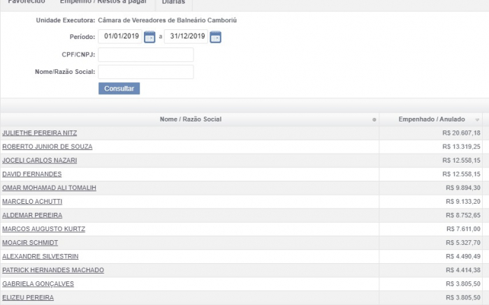The height and width of the screenshot is (305, 489).
Task: Open the Empenho / Restos a pagar tab
Action: (103, 3)
